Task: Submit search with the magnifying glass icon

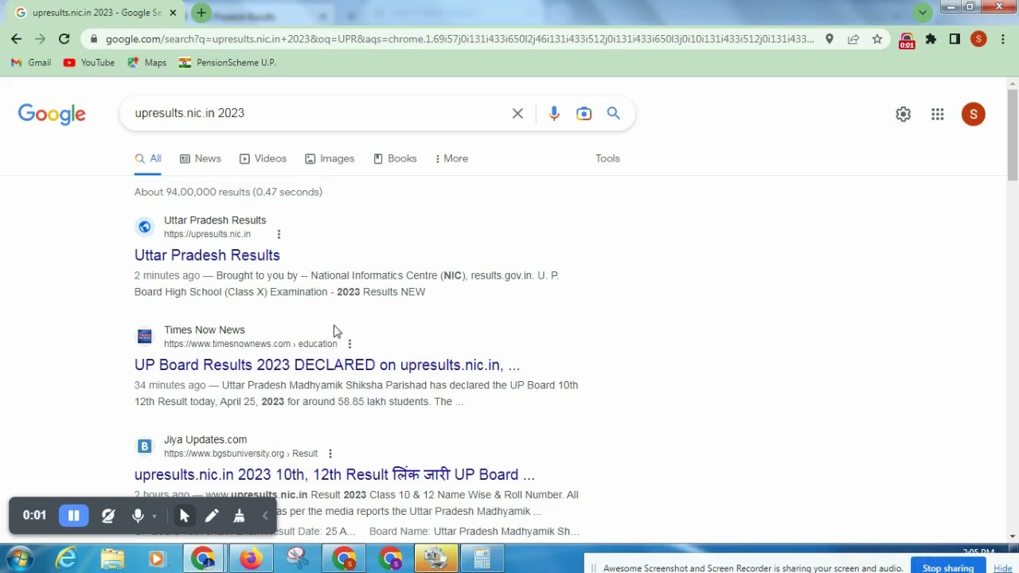Action: 614,113
